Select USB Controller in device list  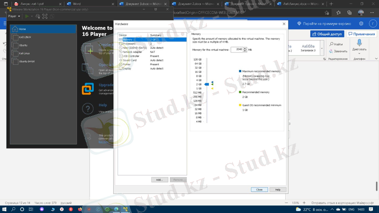[x=131, y=56]
